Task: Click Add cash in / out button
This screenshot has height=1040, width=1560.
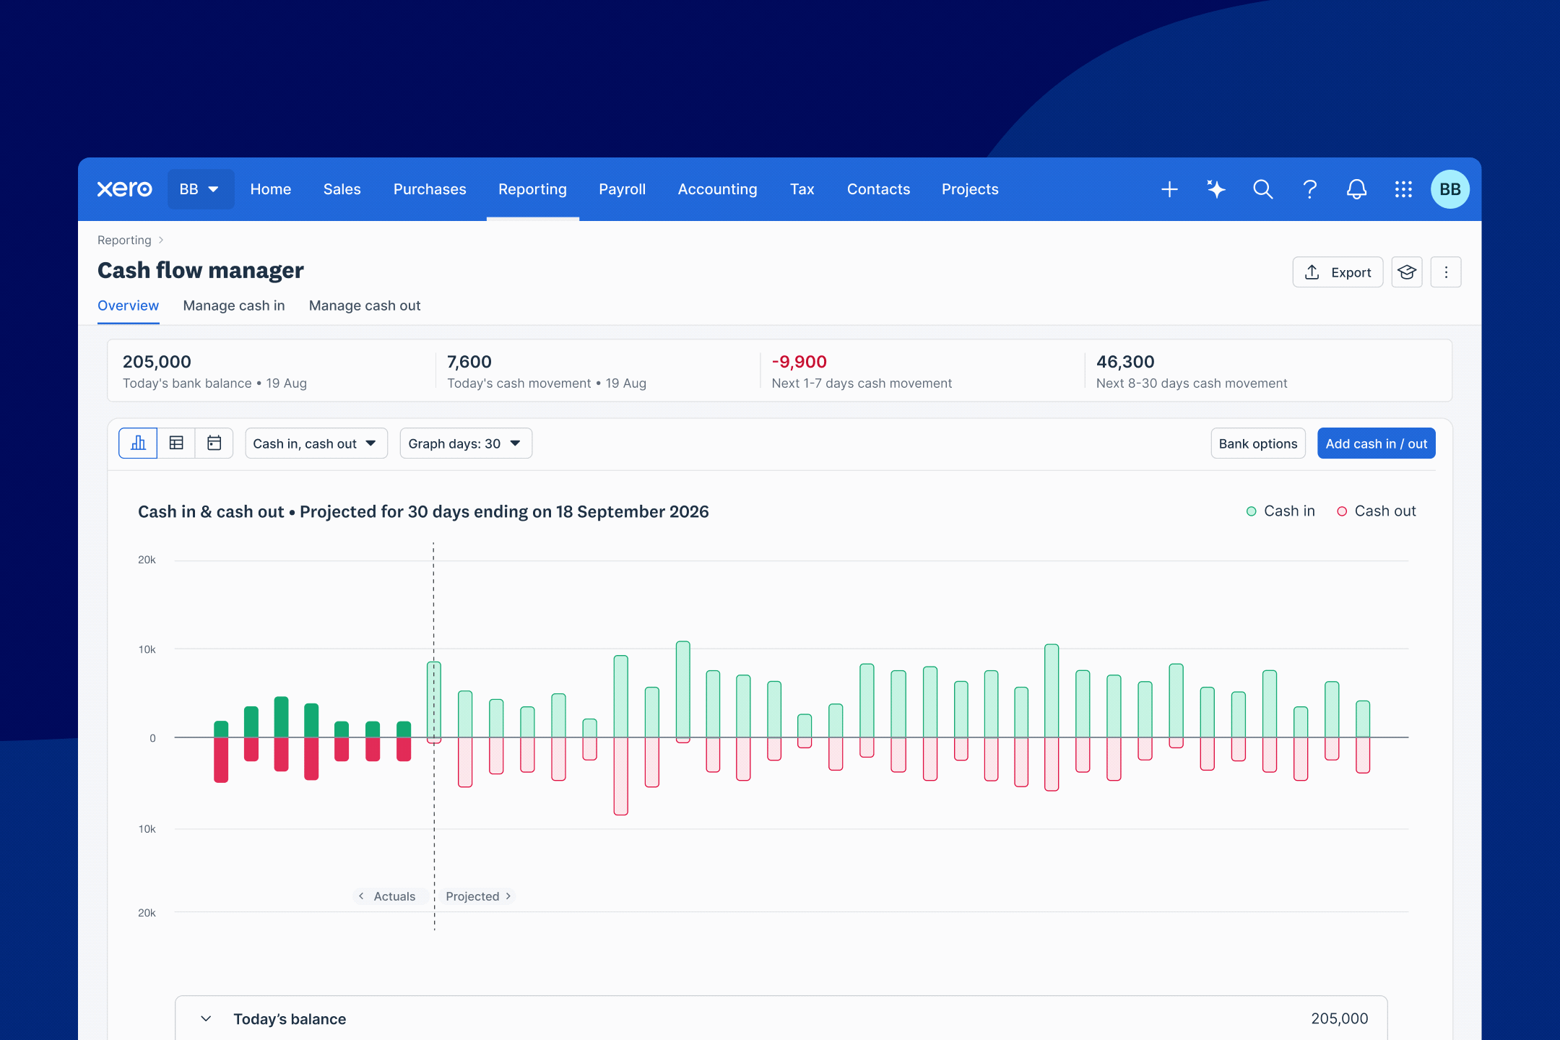Action: (1376, 443)
